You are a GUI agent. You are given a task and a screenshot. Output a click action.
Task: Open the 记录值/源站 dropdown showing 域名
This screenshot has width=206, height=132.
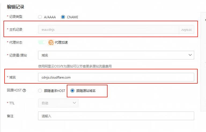click(x=116, y=55)
